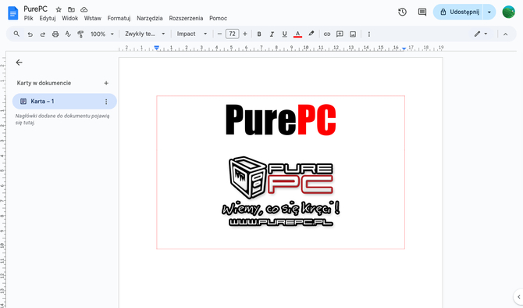The height and width of the screenshot is (308, 523).
Task: Check cloud save status icon
Action: click(x=84, y=9)
